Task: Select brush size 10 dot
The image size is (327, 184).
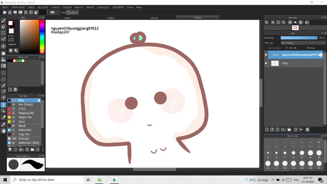Action: point(268,153)
